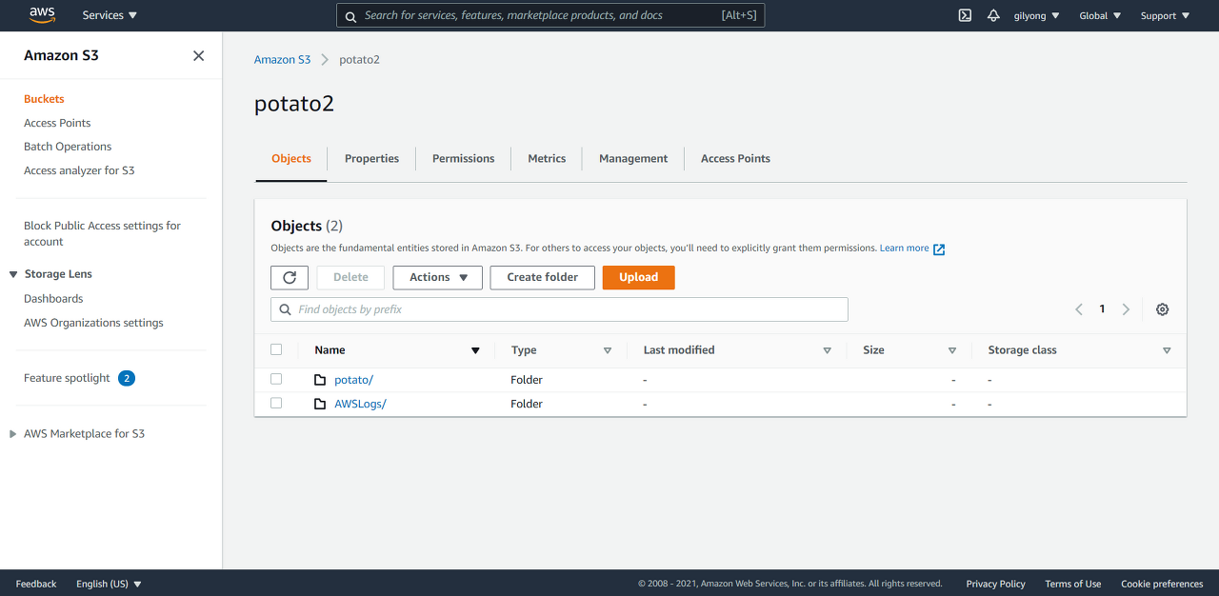Sort by Name column arrow

tap(475, 351)
